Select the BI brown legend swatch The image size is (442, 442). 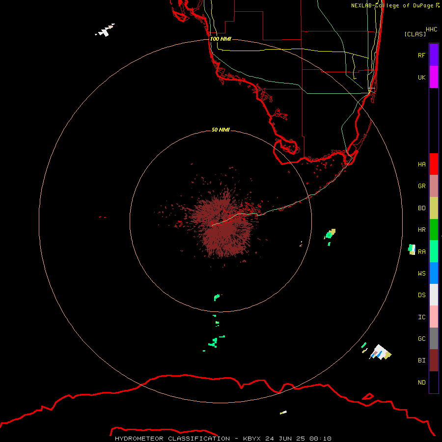click(x=434, y=360)
